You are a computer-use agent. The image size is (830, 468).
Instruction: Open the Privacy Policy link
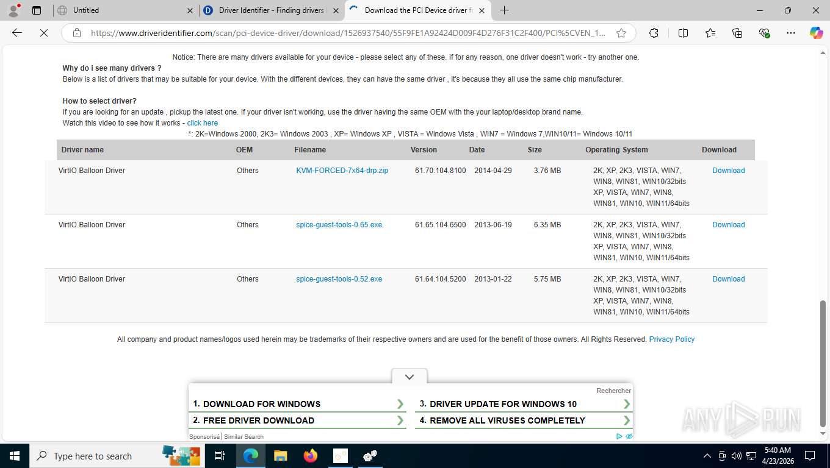671,339
